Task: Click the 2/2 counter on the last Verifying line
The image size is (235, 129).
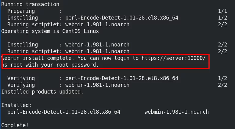Action: 222,85
